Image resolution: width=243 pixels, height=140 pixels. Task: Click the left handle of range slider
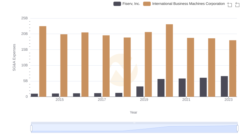coord(31,128)
